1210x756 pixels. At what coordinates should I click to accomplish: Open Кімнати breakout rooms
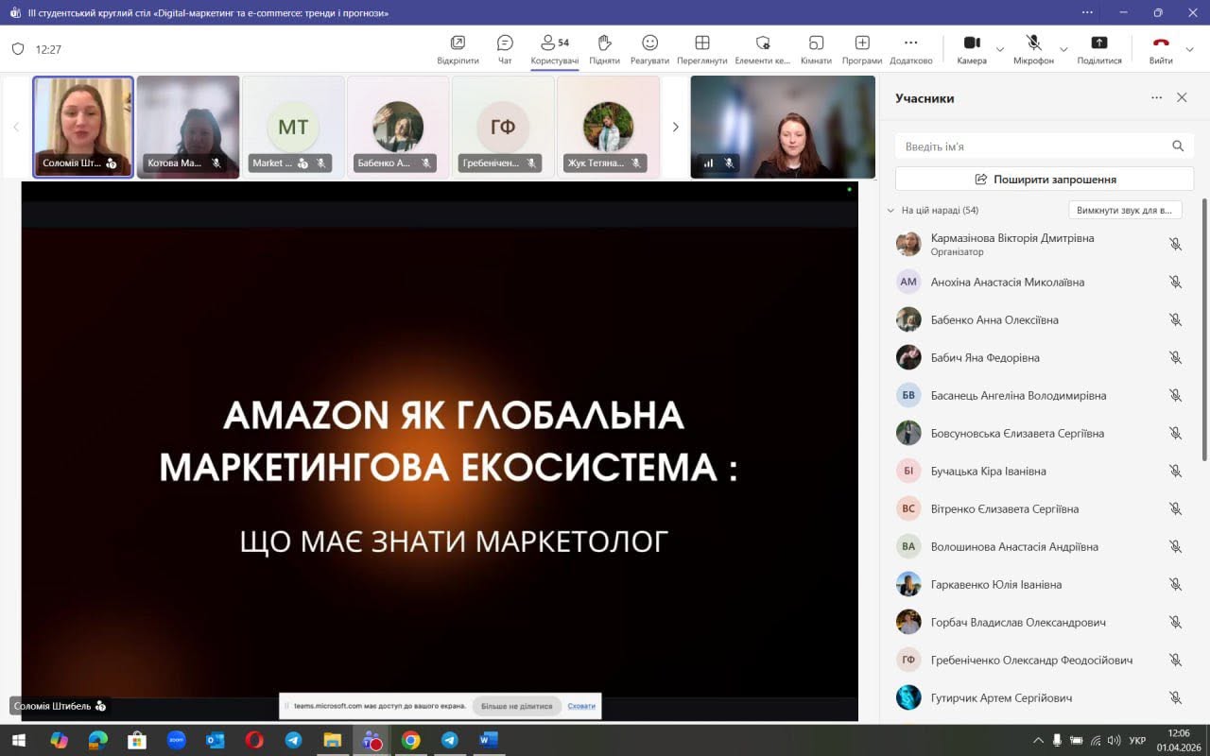tap(816, 49)
